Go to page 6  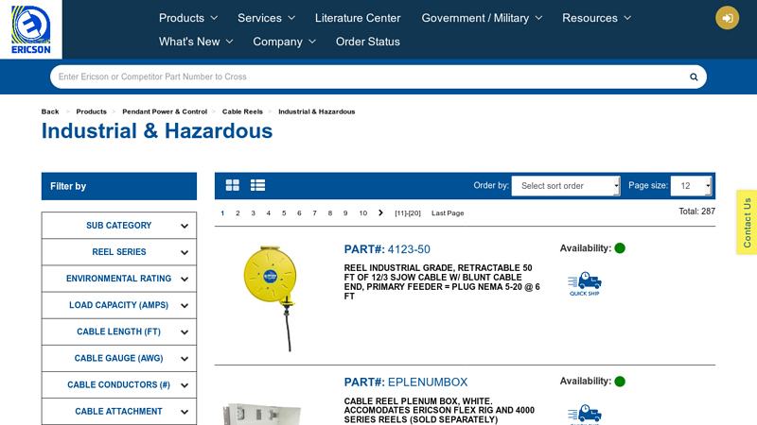[x=299, y=213]
